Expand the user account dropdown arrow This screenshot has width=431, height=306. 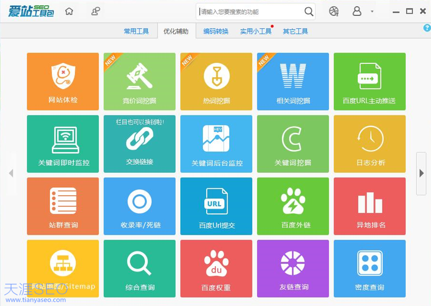point(372,12)
